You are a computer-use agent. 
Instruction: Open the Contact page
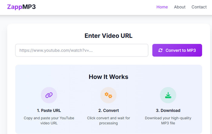tap(199, 7)
